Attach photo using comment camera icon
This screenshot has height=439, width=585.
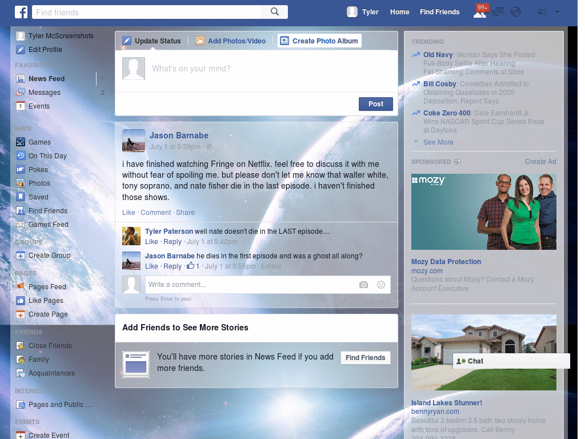pos(363,285)
